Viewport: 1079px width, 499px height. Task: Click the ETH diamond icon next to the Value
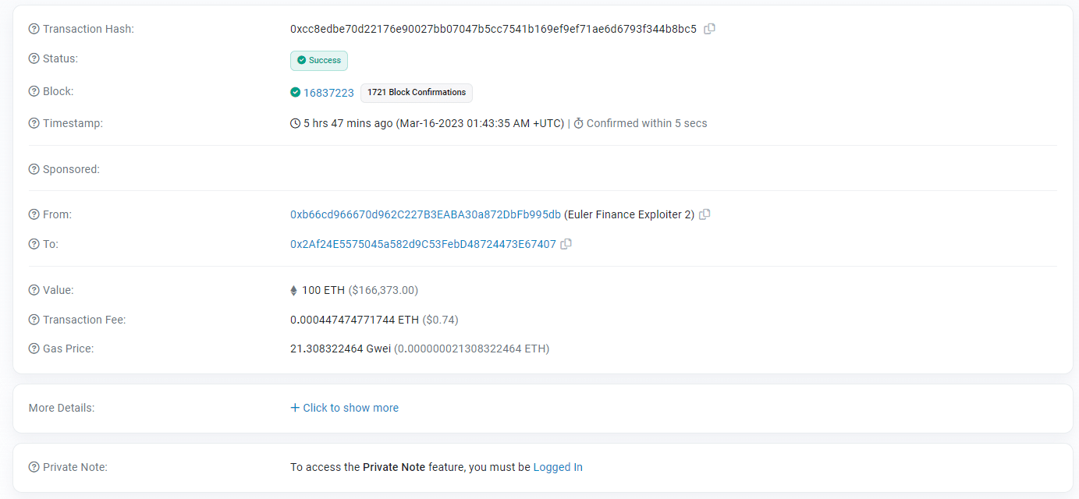coord(294,289)
